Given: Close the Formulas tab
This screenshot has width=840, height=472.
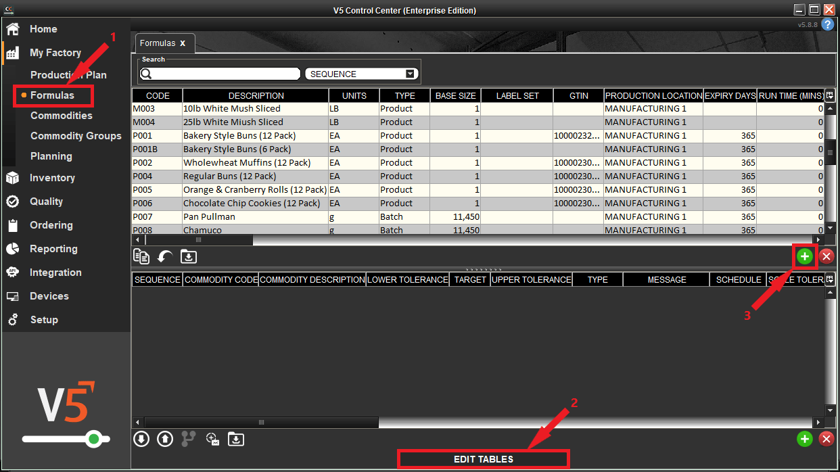Looking at the screenshot, I should click(x=183, y=43).
